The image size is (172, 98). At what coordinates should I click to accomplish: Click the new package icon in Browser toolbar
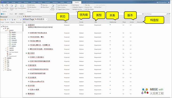[x=1, y=20]
